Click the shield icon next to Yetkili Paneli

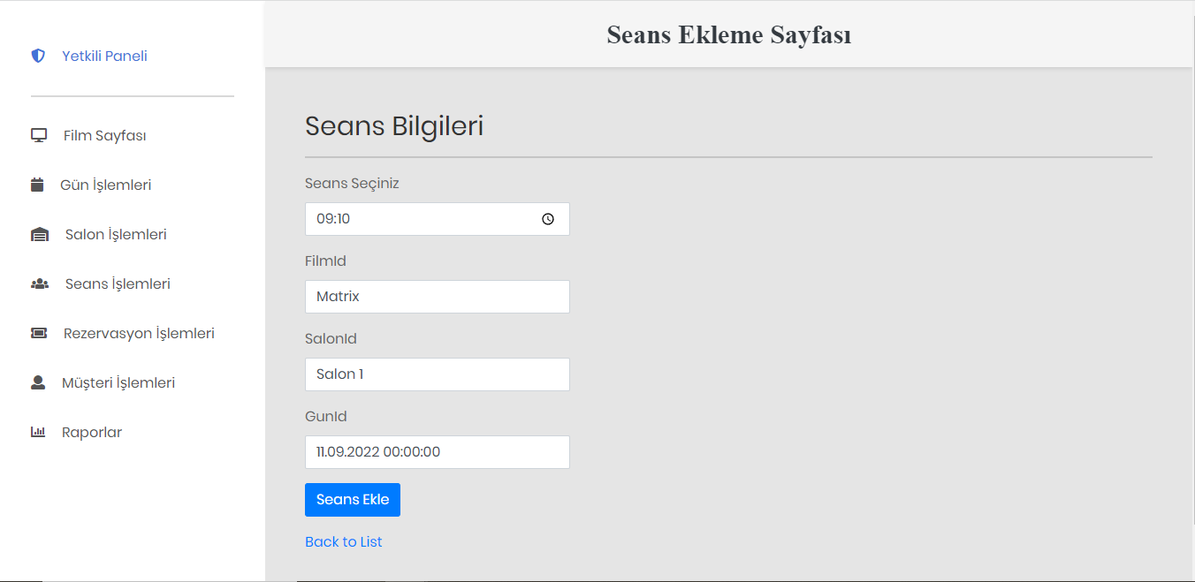[x=37, y=55]
